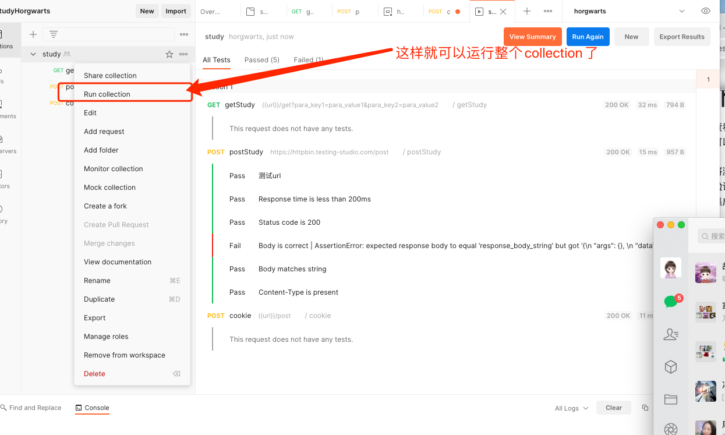Choose Remove from workspace

coord(125,355)
